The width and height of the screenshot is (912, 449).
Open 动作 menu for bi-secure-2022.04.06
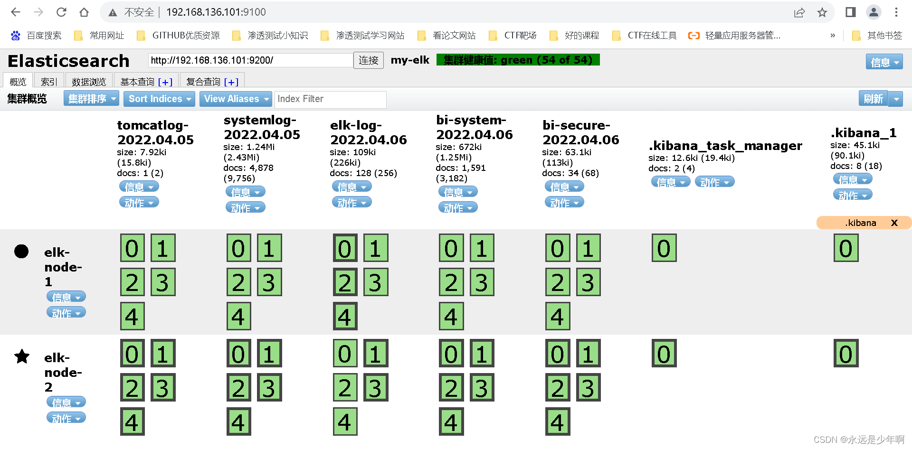(565, 203)
